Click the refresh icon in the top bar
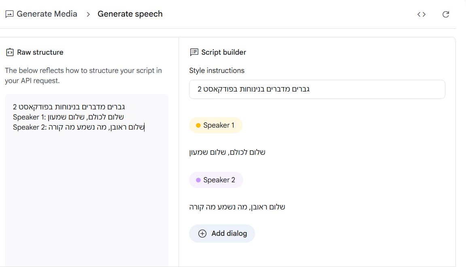 coord(446,14)
